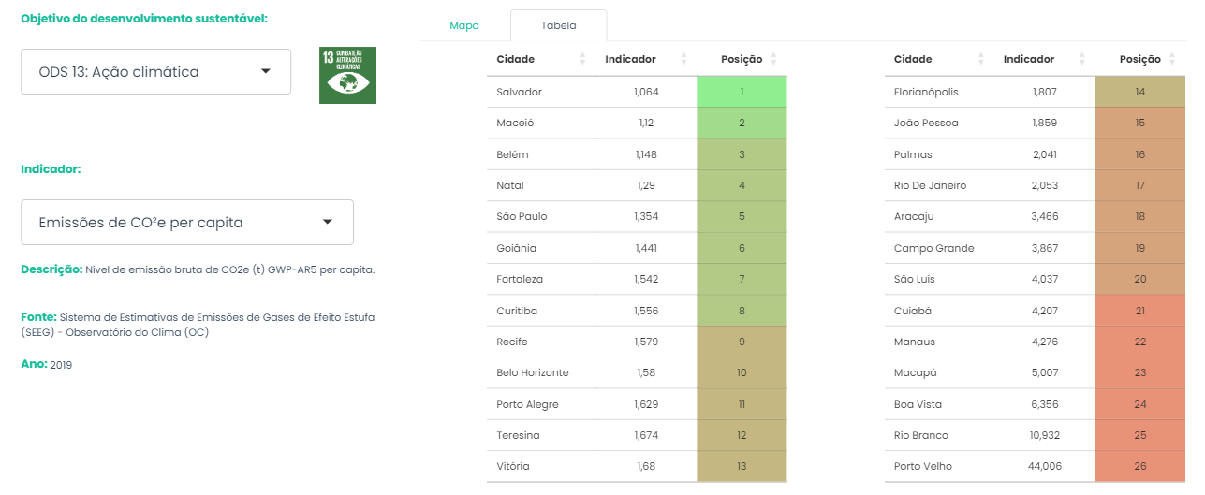Sort right table by Indicador arrows
The image size is (1205, 495).
[1081, 59]
